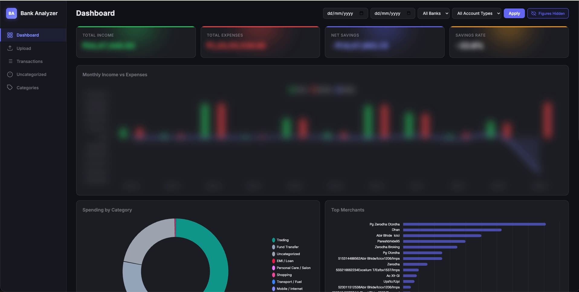This screenshot has height=292, width=579.
Task: Expand the banks filter chevron
Action: (447, 13)
